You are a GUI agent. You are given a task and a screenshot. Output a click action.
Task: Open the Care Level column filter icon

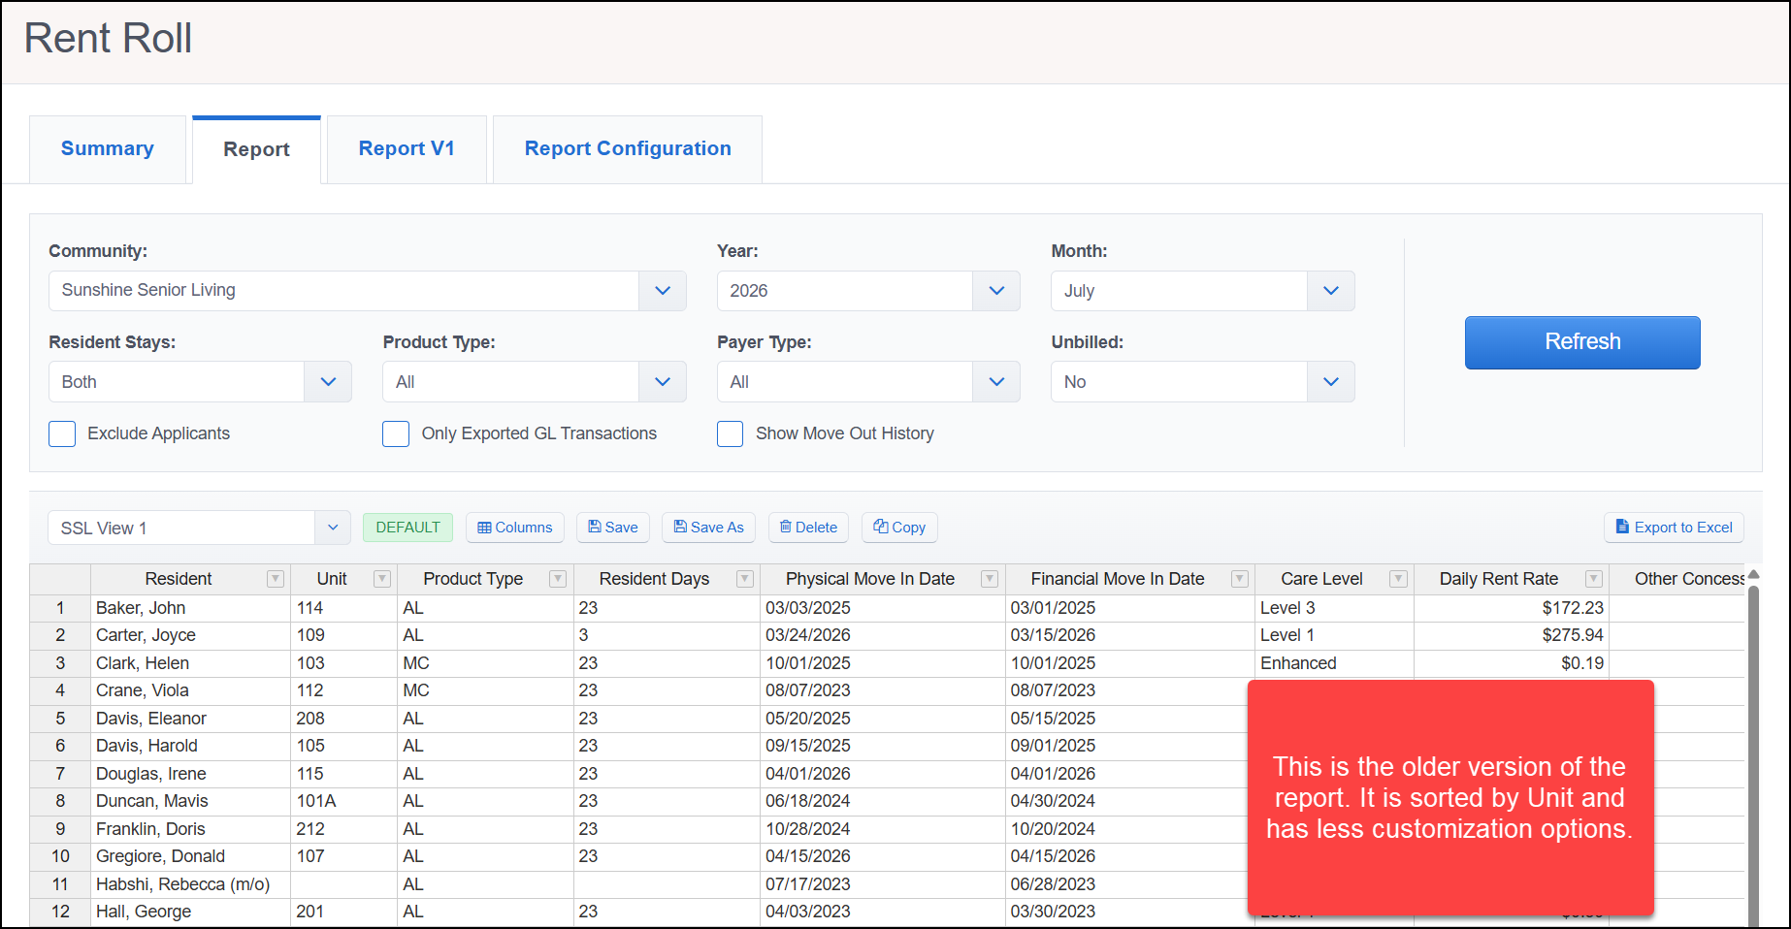coord(1398,579)
